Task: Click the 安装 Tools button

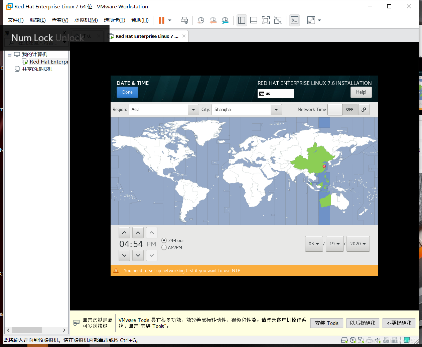Action: point(327,323)
